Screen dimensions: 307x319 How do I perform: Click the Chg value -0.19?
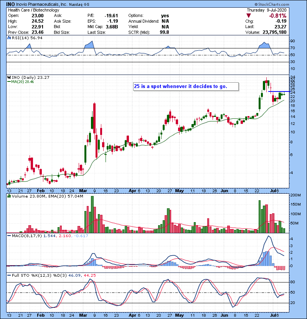tap(281, 21)
